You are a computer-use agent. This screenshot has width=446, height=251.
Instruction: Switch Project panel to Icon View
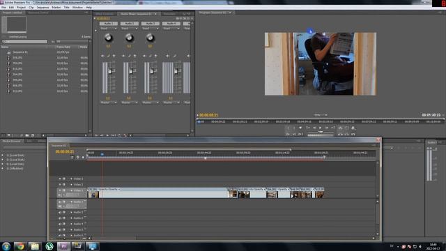(9, 135)
